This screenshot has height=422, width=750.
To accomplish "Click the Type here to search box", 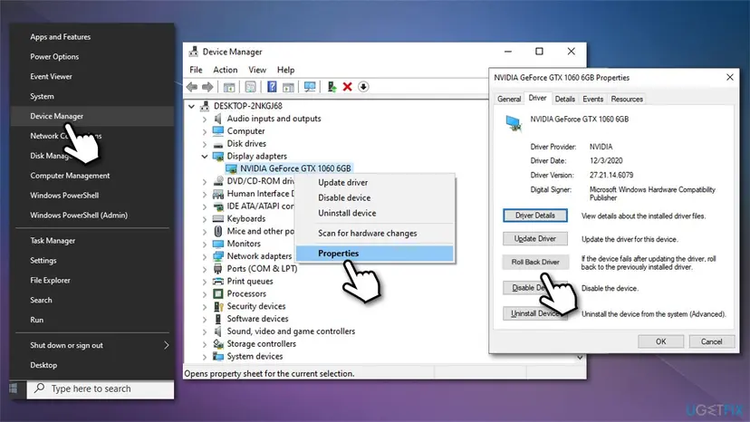I will click(x=101, y=389).
